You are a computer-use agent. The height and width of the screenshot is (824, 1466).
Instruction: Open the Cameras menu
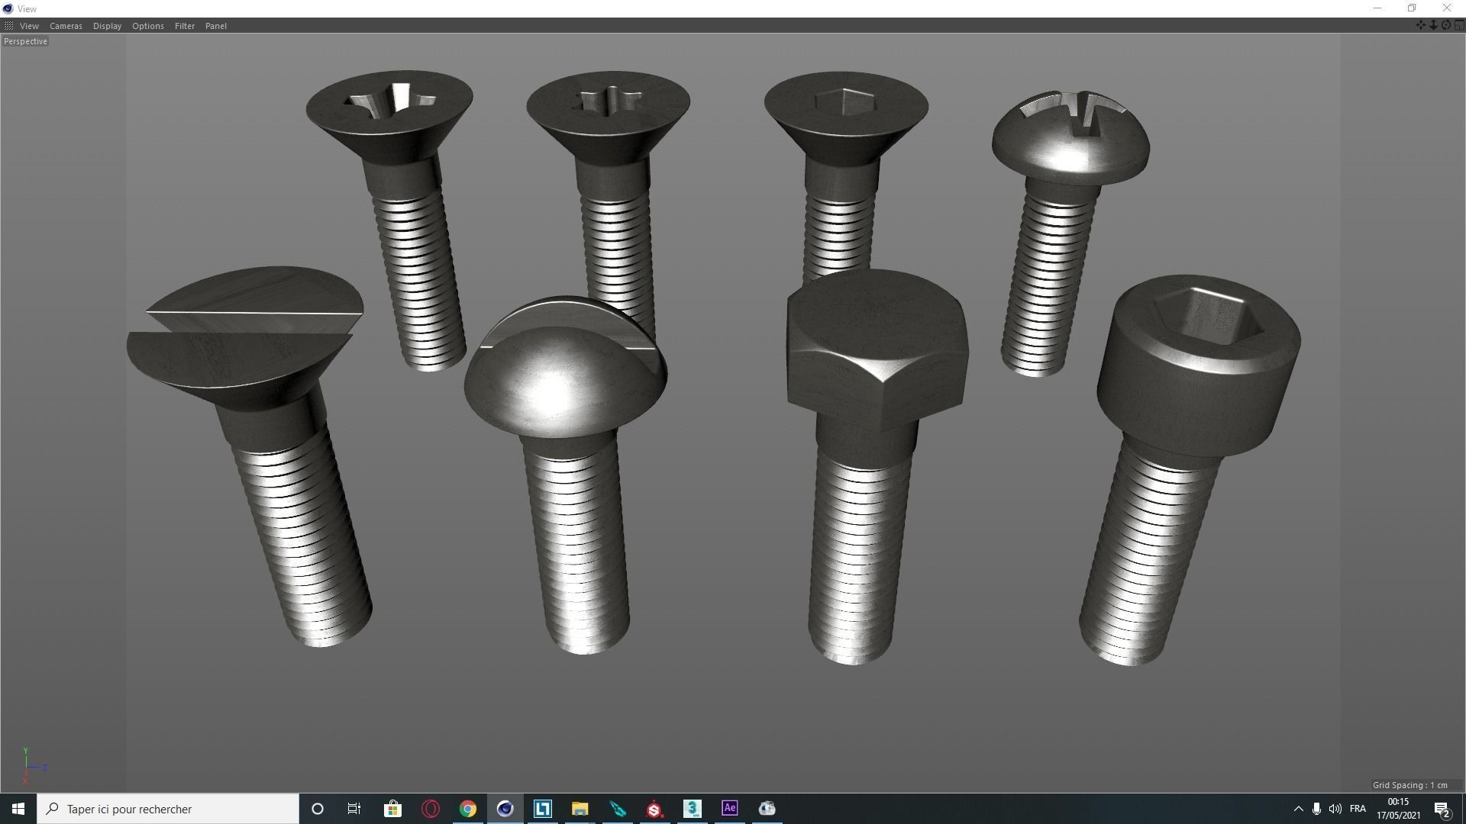click(x=66, y=26)
